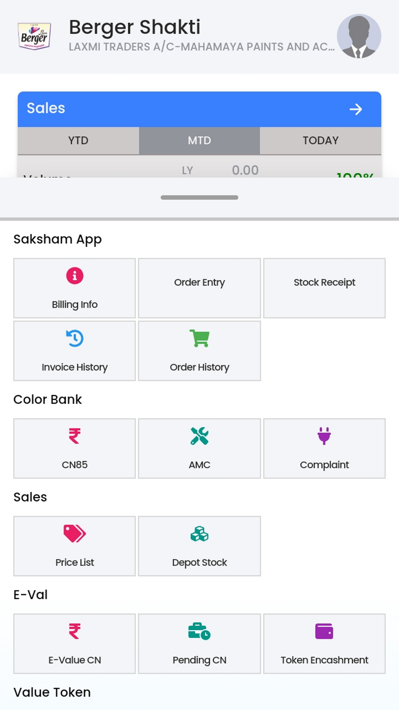Switch to YTD sales tab
Viewport: 399px width, 710px height.
point(78,141)
